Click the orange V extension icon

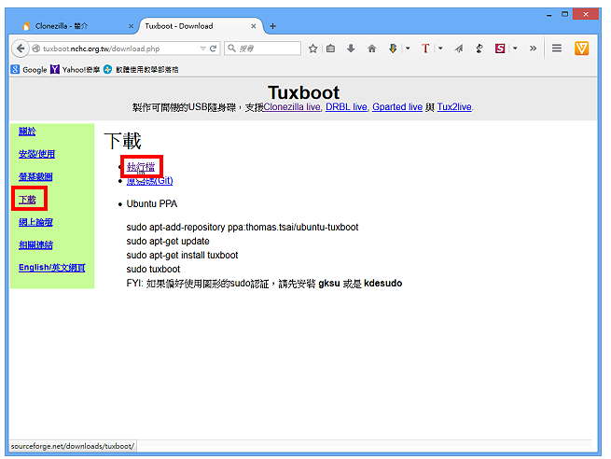581,49
